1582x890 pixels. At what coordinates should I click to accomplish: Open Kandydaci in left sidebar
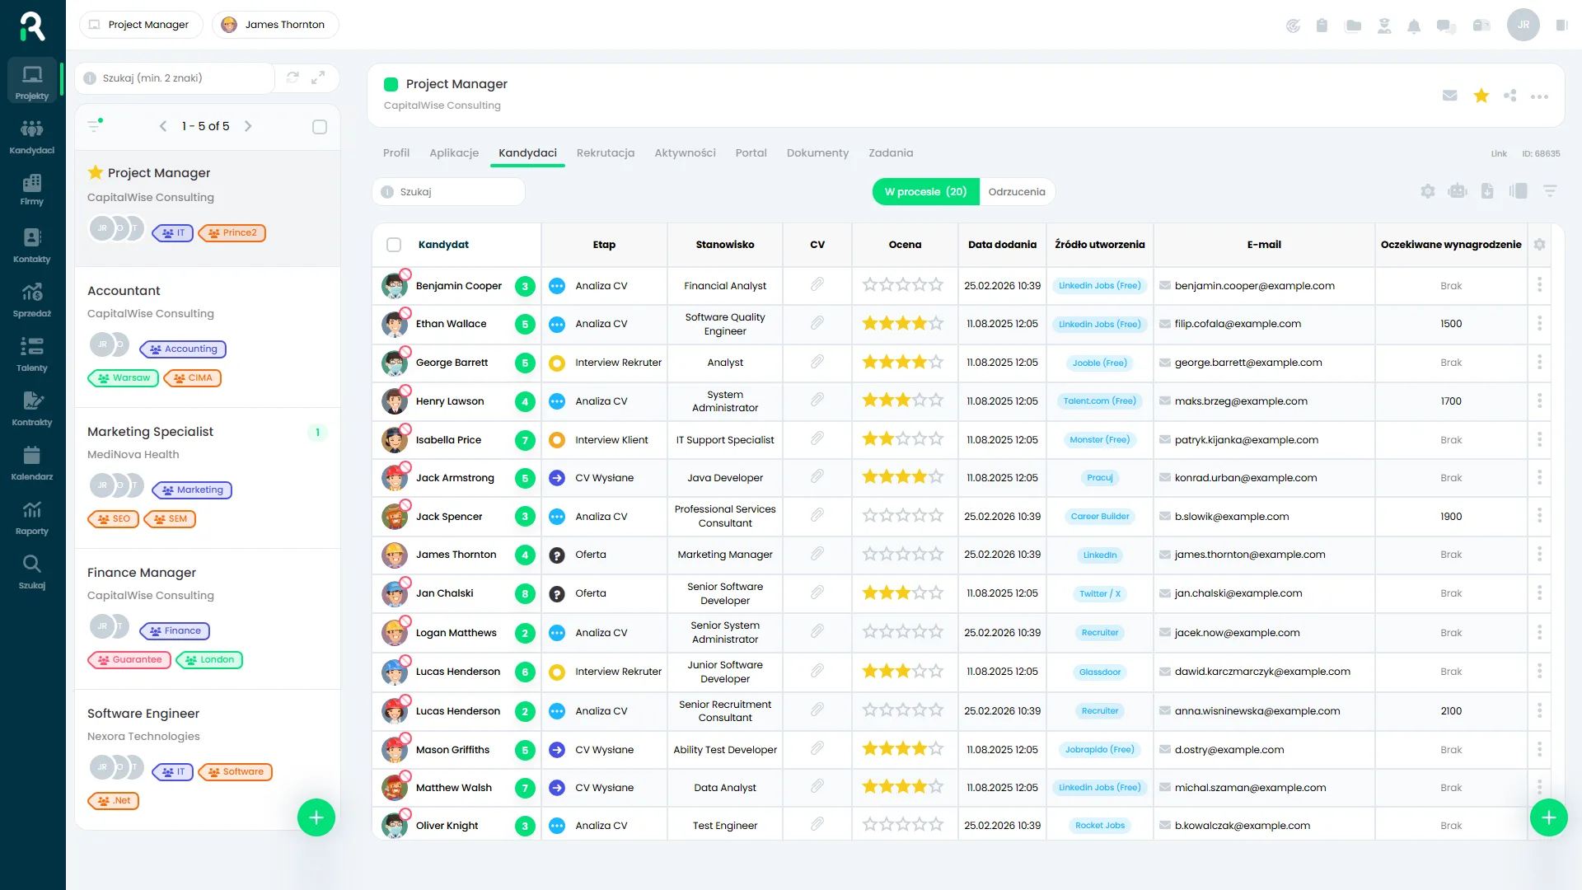tap(32, 136)
